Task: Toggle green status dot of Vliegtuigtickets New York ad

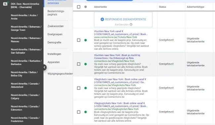Action: coord(86,112)
